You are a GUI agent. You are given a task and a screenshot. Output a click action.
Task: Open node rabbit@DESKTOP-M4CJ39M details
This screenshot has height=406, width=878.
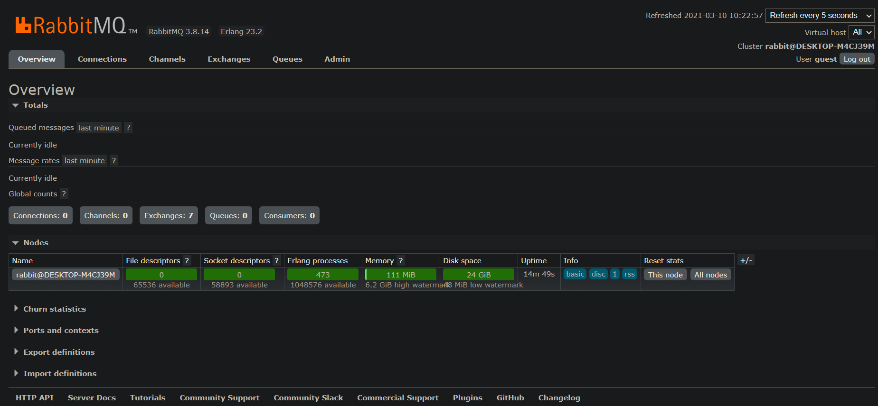pos(66,275)
